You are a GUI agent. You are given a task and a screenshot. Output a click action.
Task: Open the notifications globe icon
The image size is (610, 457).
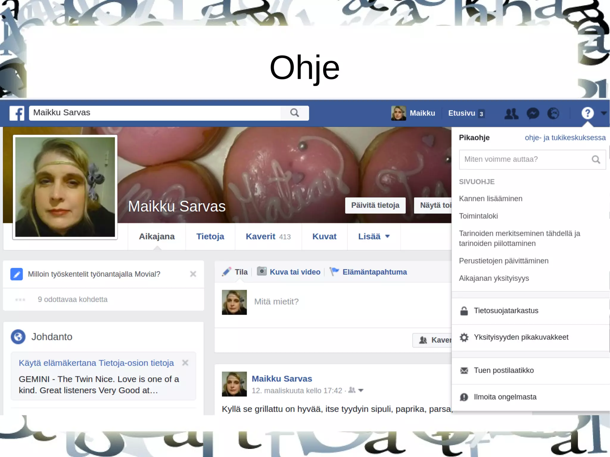pyautogui.click(x=553, y=113)
